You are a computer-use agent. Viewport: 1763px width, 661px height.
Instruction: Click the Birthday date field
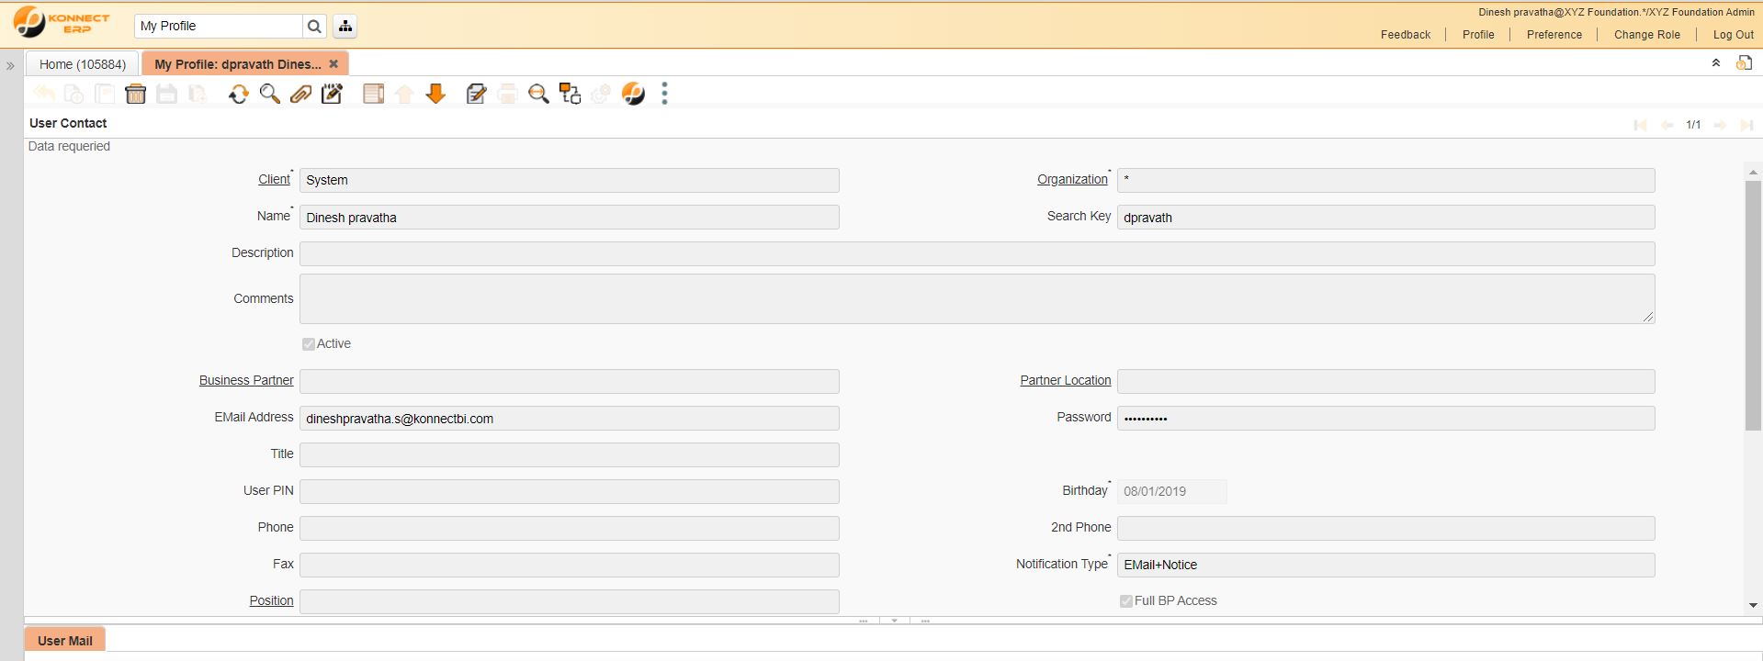coord(1171,492)
